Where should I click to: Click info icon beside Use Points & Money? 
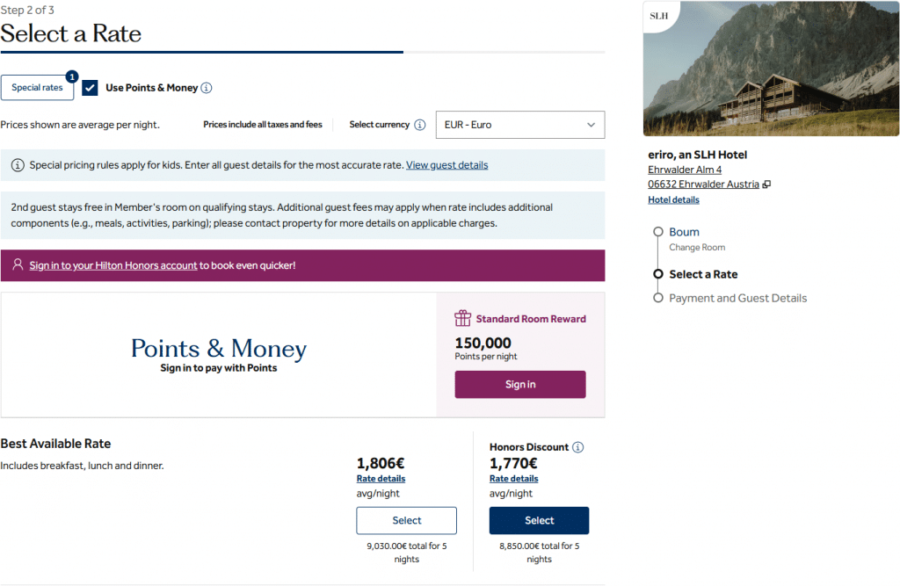[207, 88]
